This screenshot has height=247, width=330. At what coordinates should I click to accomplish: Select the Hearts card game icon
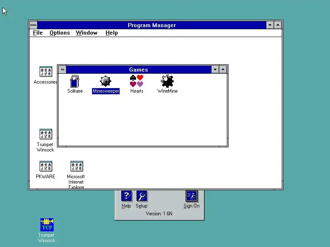pos(137,81)
